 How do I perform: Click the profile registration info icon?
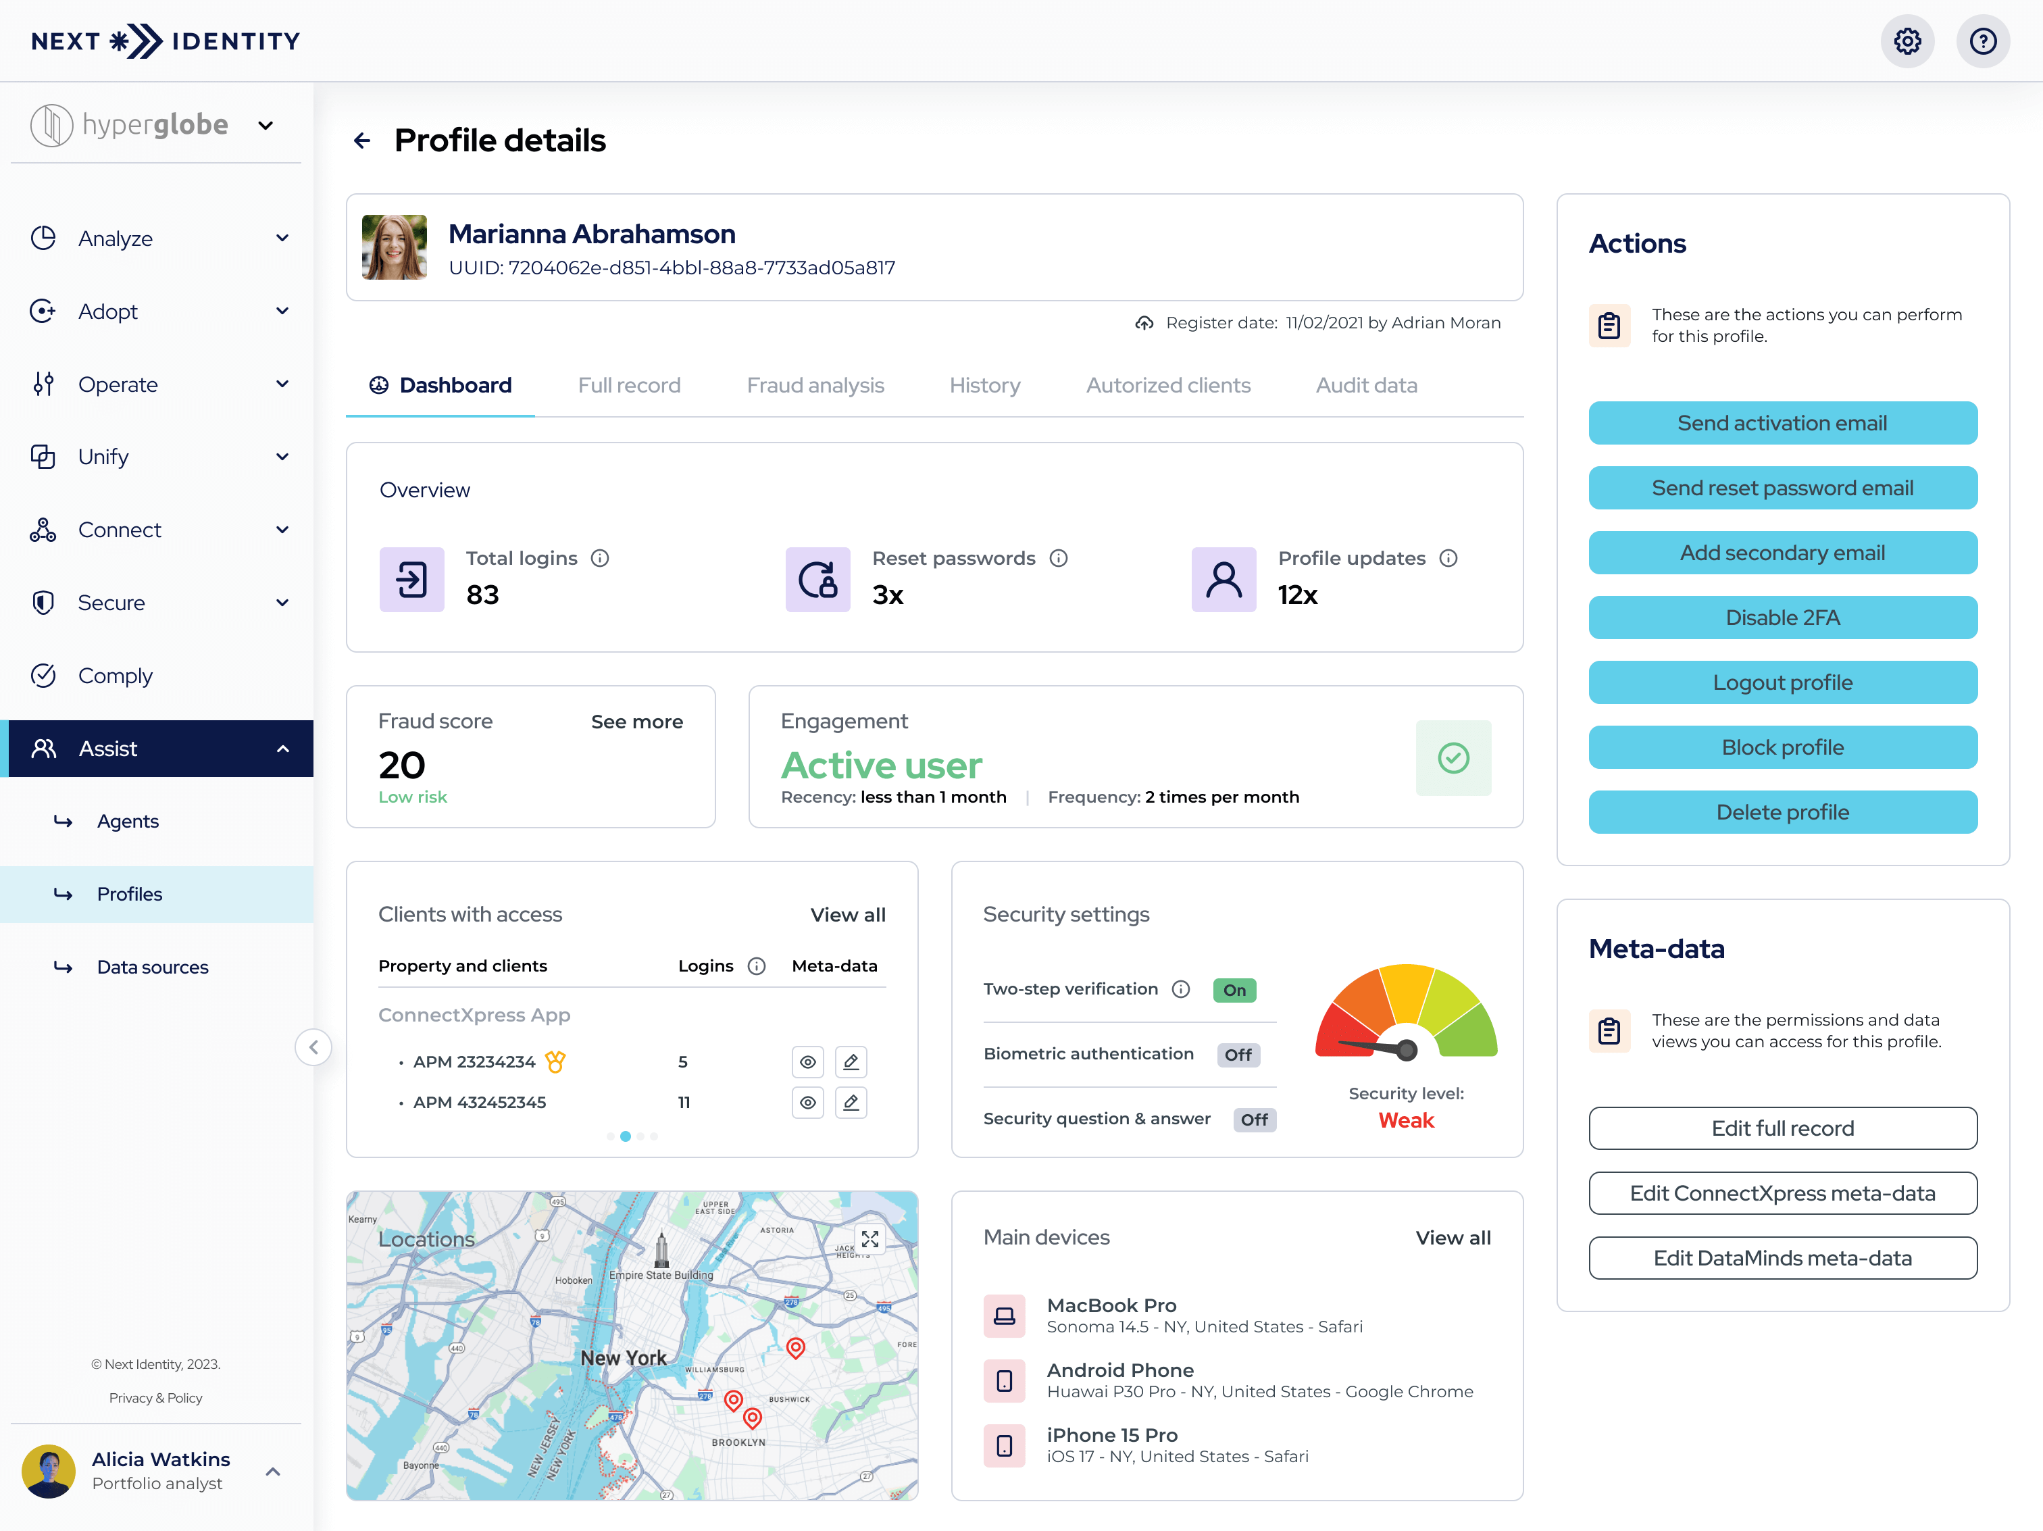(x=1148, y=323)
